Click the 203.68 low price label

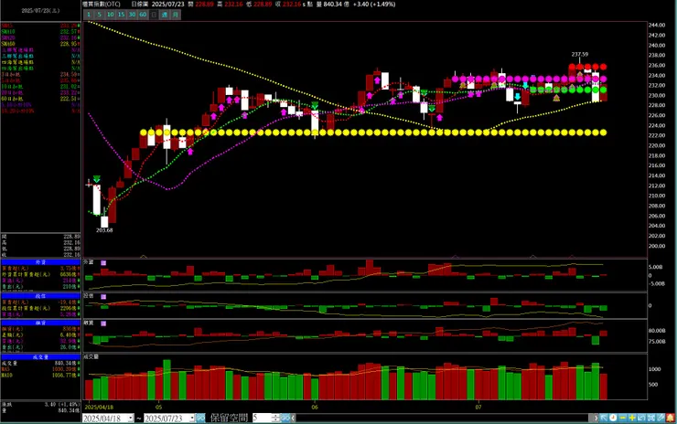click(x=104, y=230)
